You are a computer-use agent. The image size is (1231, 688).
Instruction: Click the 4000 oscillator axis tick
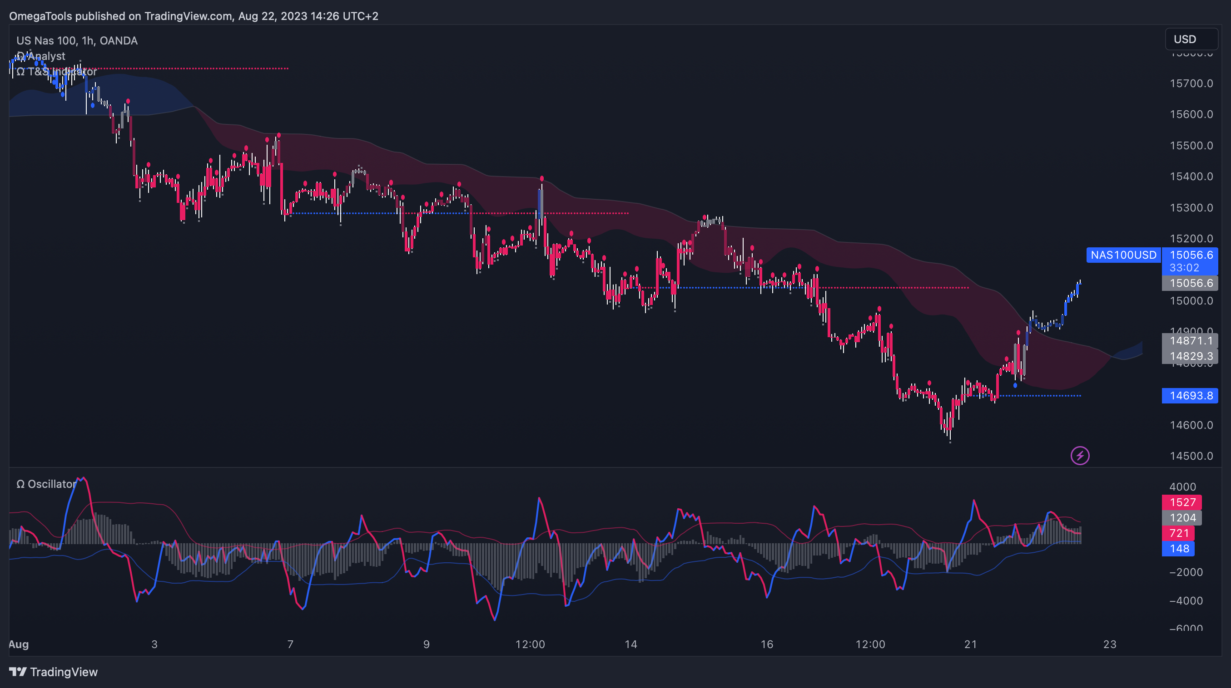click(x=1182, y=487)
